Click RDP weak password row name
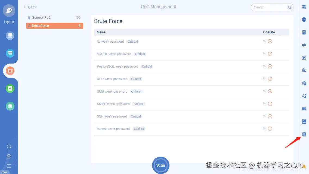 tap(112, 79)
